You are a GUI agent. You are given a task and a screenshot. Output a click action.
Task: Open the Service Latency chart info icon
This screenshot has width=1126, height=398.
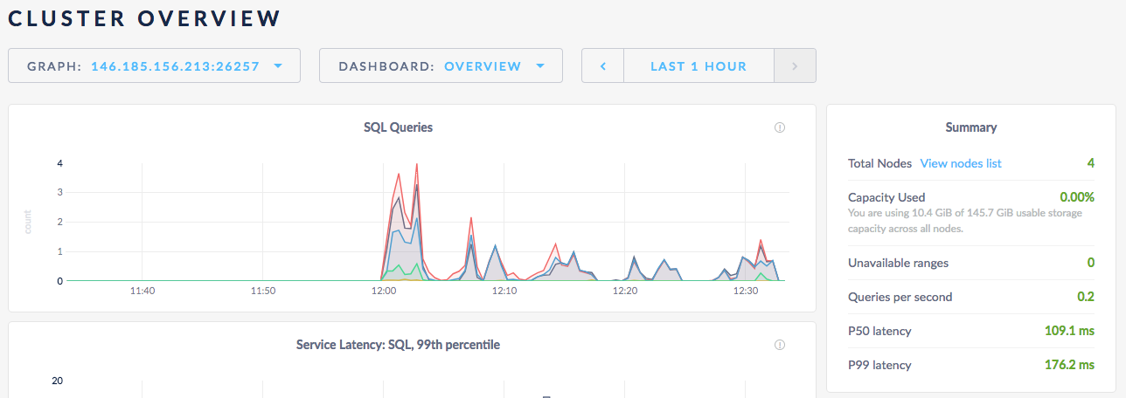pyautogui.click(x=780, y=345)
